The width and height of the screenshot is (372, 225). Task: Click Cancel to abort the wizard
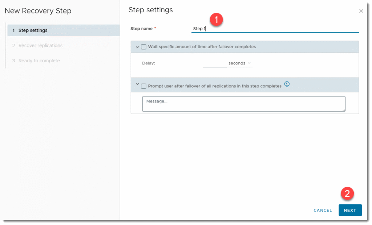point(323,211)
